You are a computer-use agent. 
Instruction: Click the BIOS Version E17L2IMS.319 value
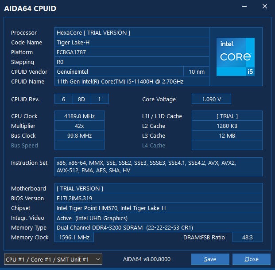tap(159, 198)
